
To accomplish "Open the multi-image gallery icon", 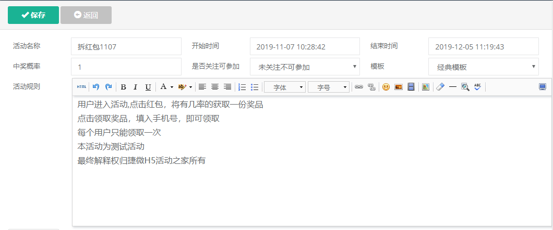I will pos(425,87).
